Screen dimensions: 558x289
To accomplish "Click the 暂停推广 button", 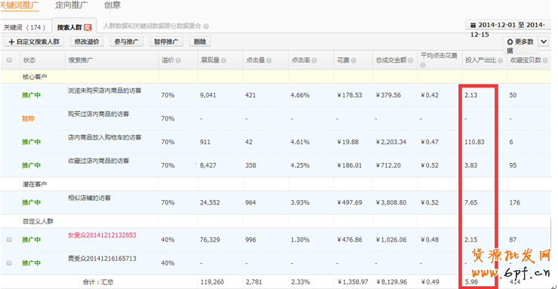I will [x=166, y=42].
